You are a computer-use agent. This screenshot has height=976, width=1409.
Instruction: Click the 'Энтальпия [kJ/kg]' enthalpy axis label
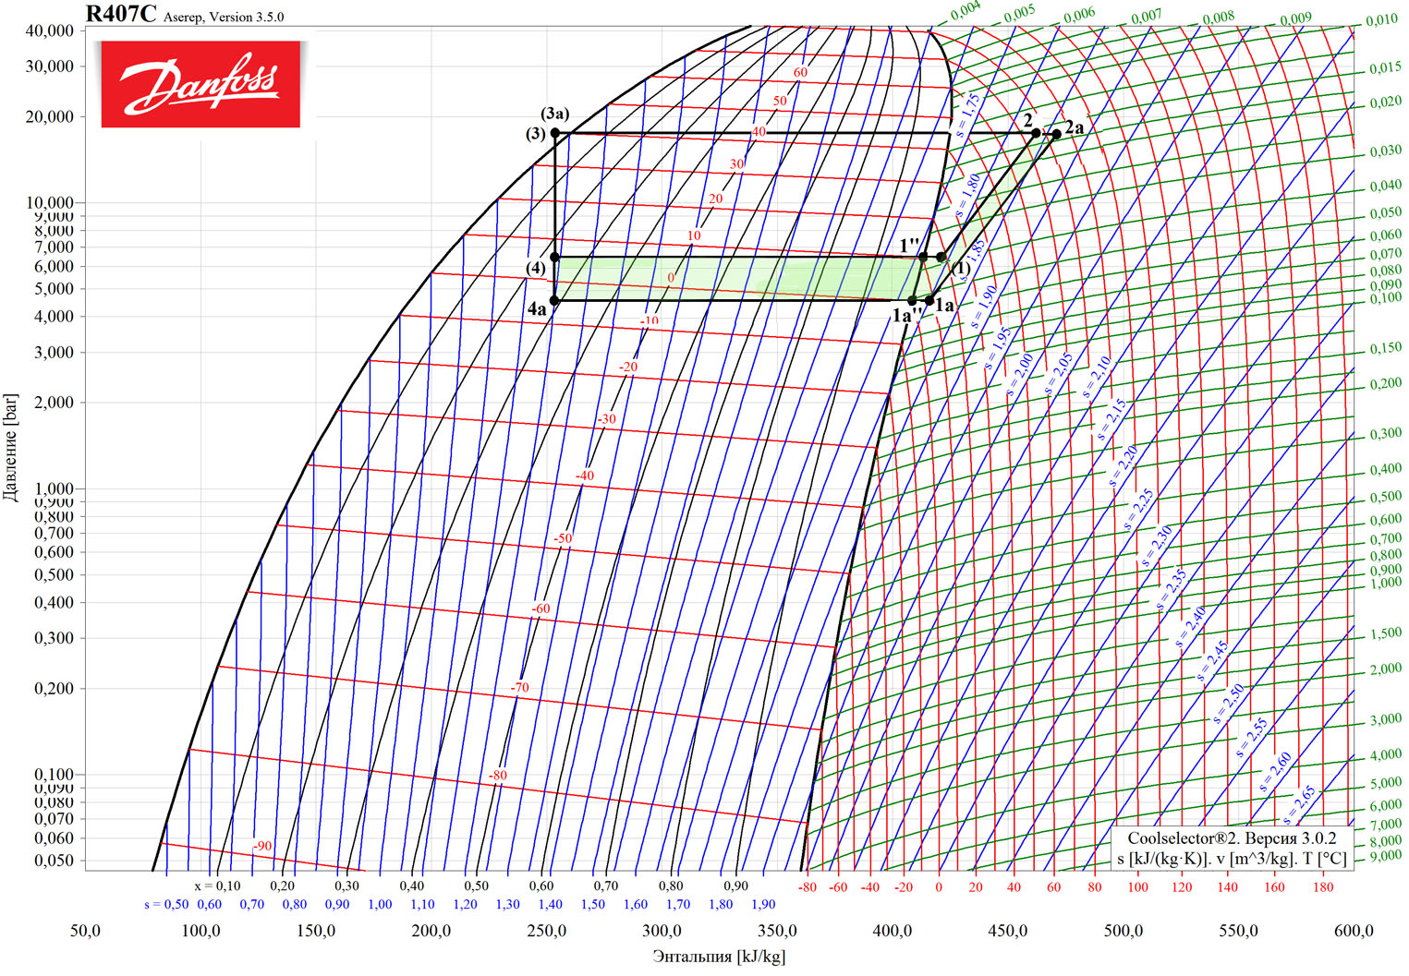click(719, 956)
